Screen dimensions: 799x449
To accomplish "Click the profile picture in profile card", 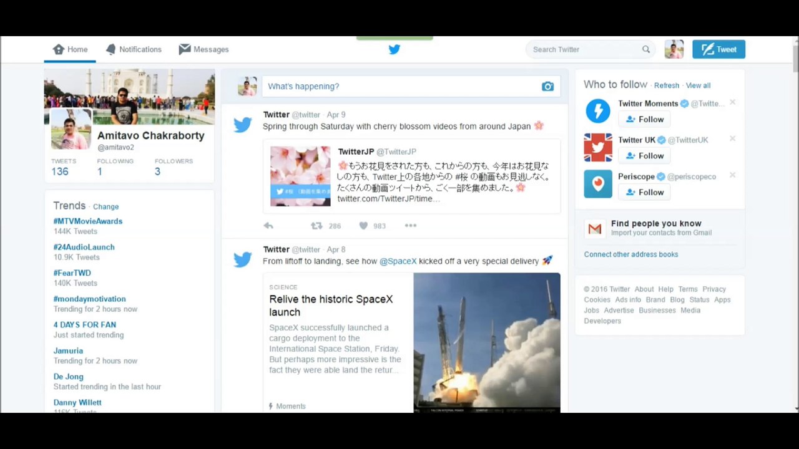I will pos(71,129).
